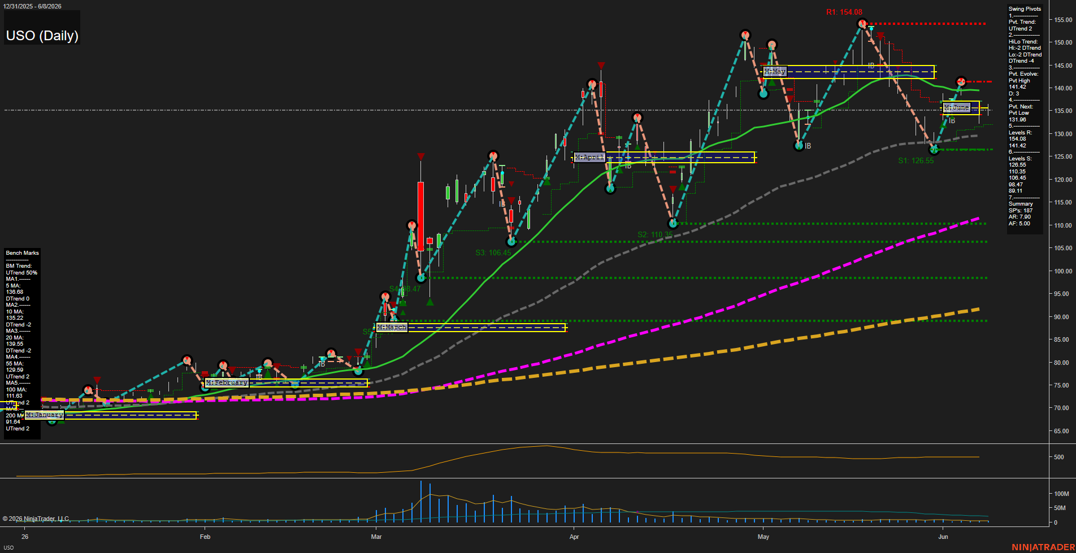
Task: Select the M:April monthly range label
Action: tap(589, 157)
